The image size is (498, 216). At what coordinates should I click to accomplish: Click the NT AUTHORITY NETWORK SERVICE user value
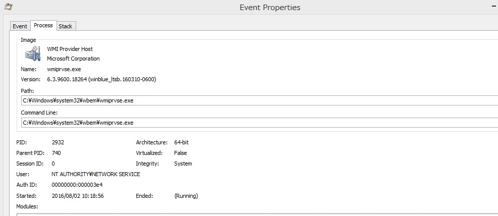pos(96,174)
